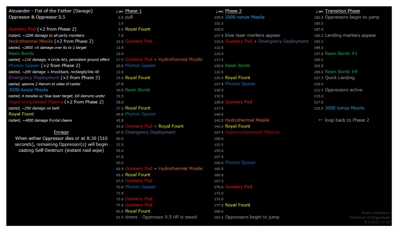The width and height of the screenshot is (398, 232).
Task: Click the "Alexander - Fist of the Father (Savage)" title
Action: 51,11
